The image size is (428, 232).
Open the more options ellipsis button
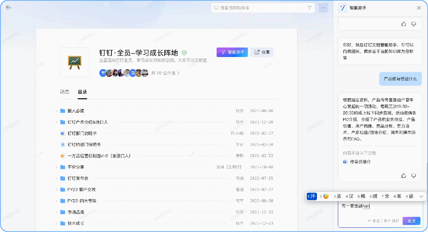[x=323, y=8]
